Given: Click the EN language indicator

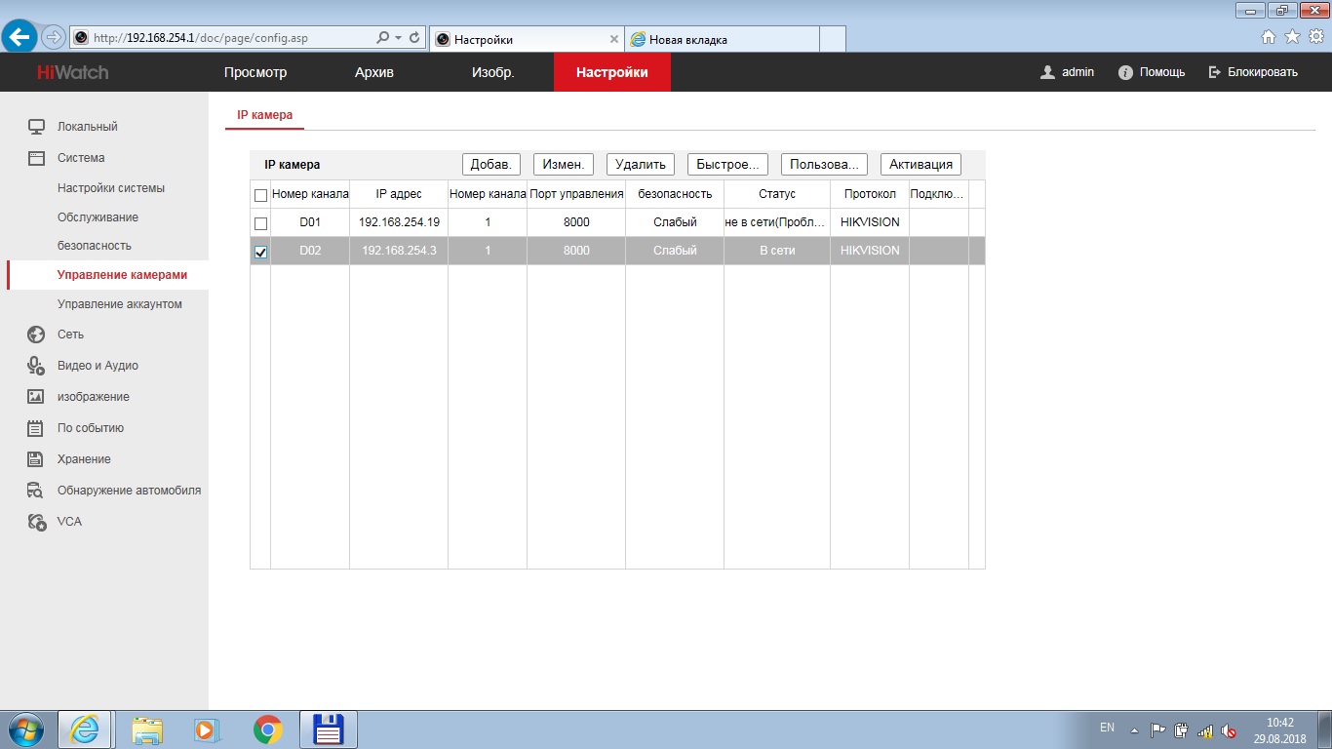Looking at the screenshot, I should (x=1107, y=728).
